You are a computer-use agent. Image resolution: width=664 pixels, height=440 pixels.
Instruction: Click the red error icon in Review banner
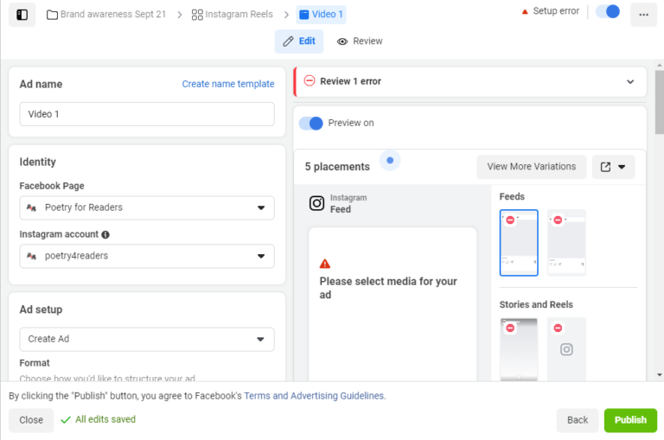click(x=309, y=81)
